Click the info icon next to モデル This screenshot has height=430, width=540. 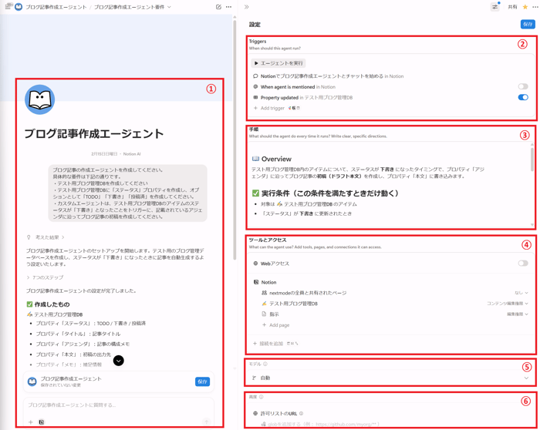pos(265,364)
